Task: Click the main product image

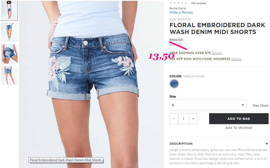Action: pos(92,84)
